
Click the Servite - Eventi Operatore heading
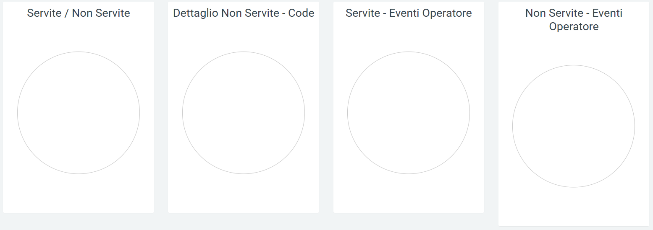tap(409, 13)
